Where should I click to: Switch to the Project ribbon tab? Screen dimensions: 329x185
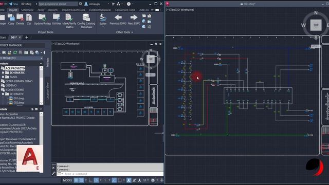point(13,10)
